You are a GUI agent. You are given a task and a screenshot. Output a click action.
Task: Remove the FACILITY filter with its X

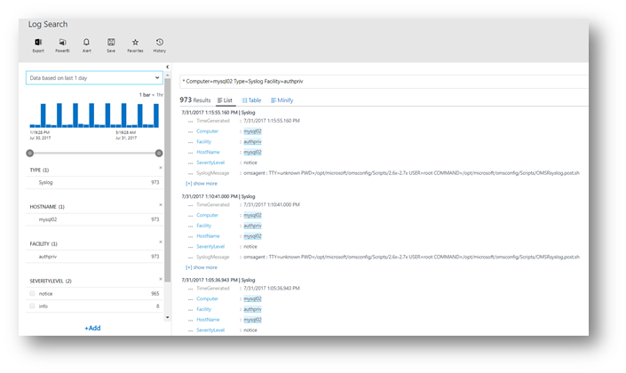tap(161, 242)
